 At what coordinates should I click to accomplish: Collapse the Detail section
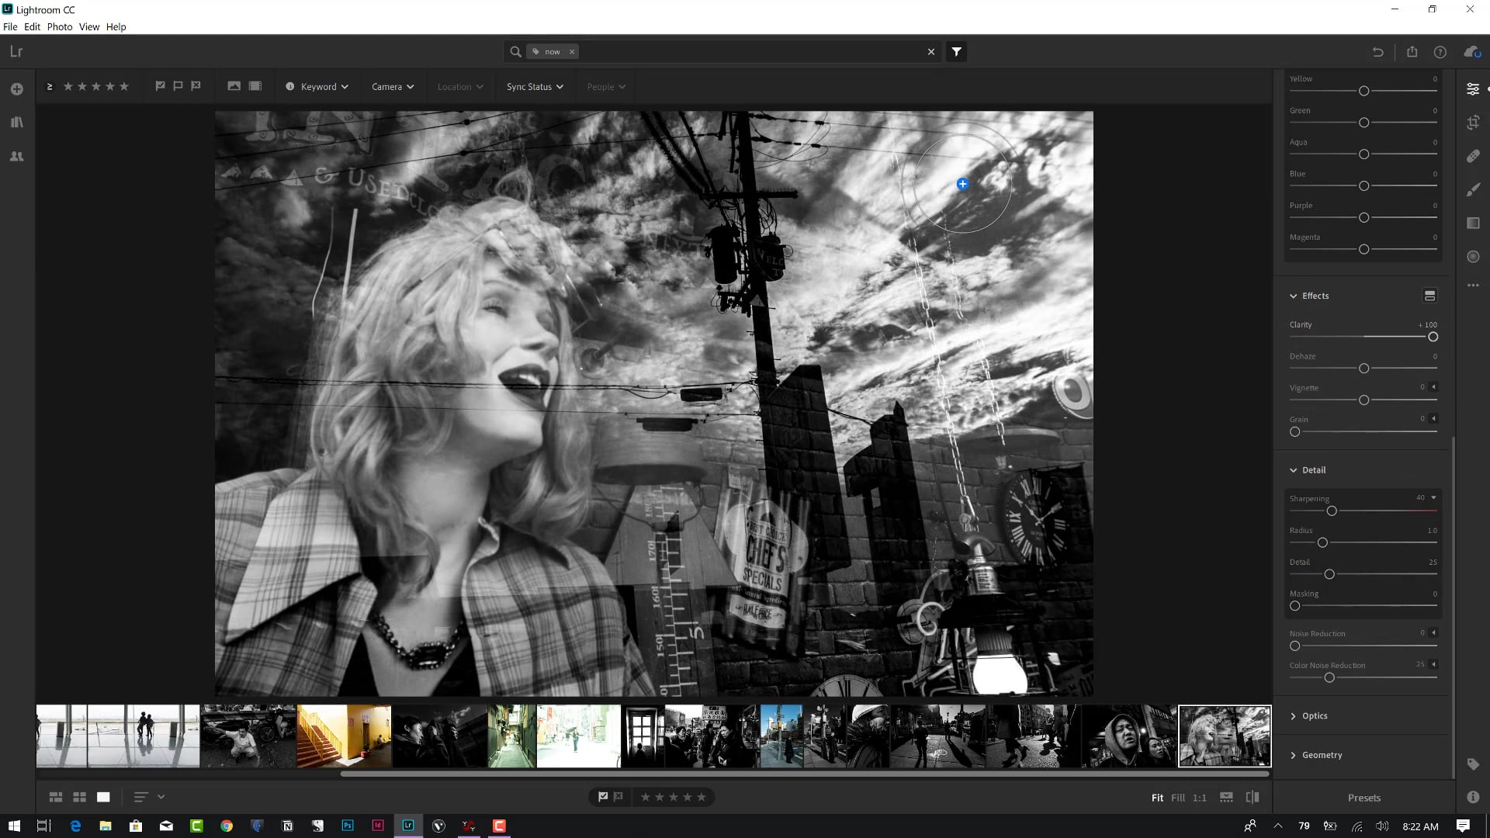click(1294, 470)
